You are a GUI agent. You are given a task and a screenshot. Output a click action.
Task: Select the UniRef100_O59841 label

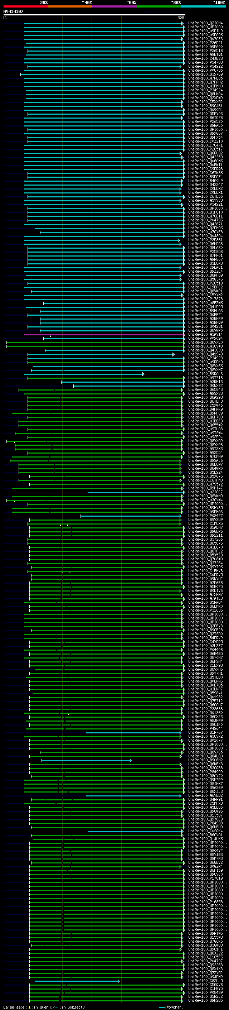coord(205,693)
